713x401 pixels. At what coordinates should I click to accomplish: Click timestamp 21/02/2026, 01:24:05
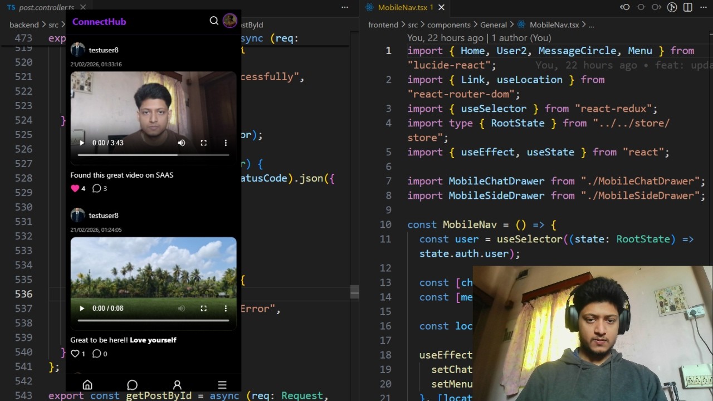[x=96, y=229]
